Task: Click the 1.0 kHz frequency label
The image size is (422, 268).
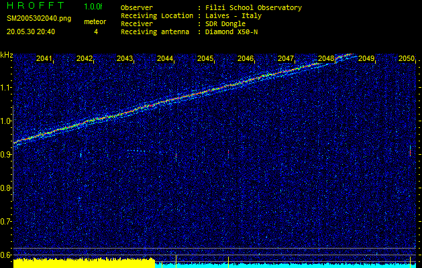Action: pyautogui.click(x=5, y=121)
